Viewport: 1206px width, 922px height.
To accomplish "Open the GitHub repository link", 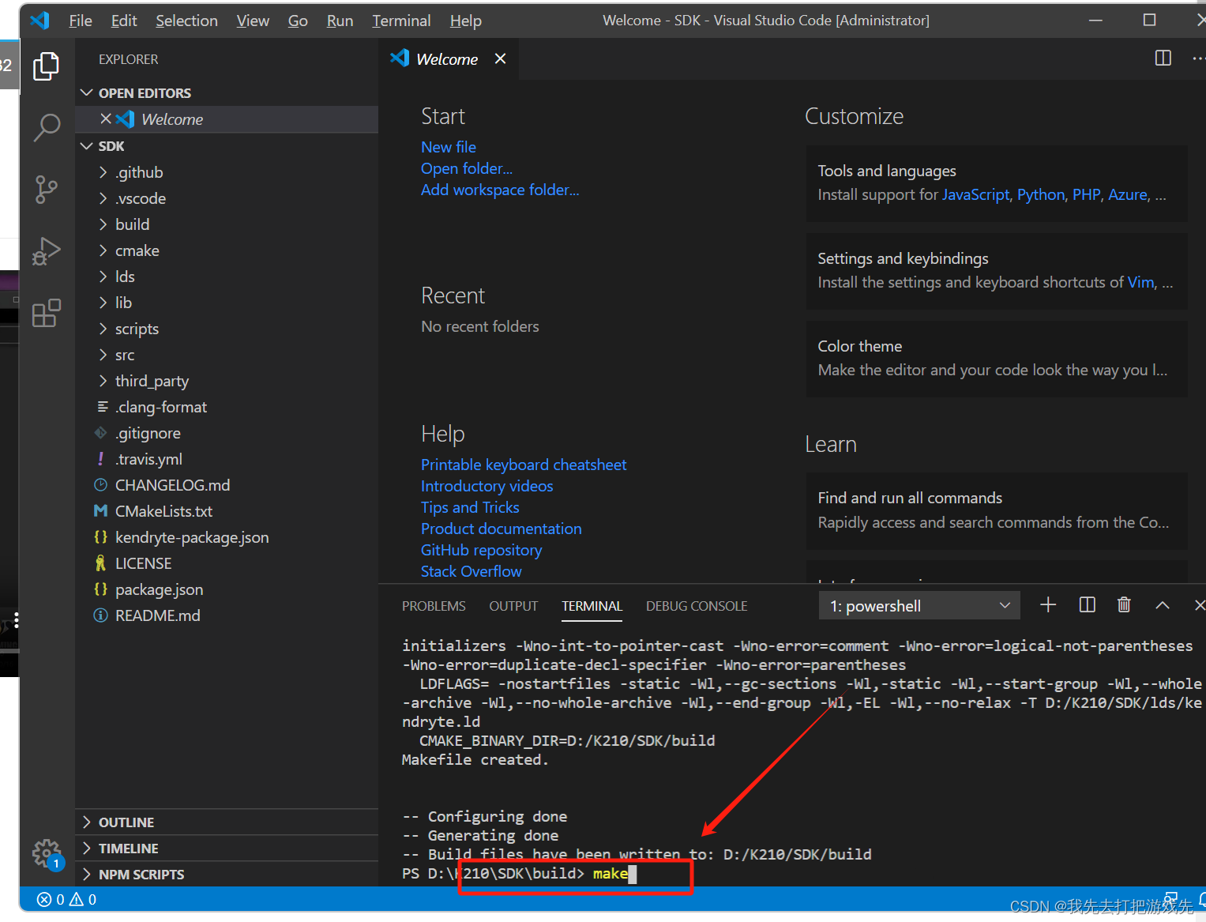I will 482,550.
